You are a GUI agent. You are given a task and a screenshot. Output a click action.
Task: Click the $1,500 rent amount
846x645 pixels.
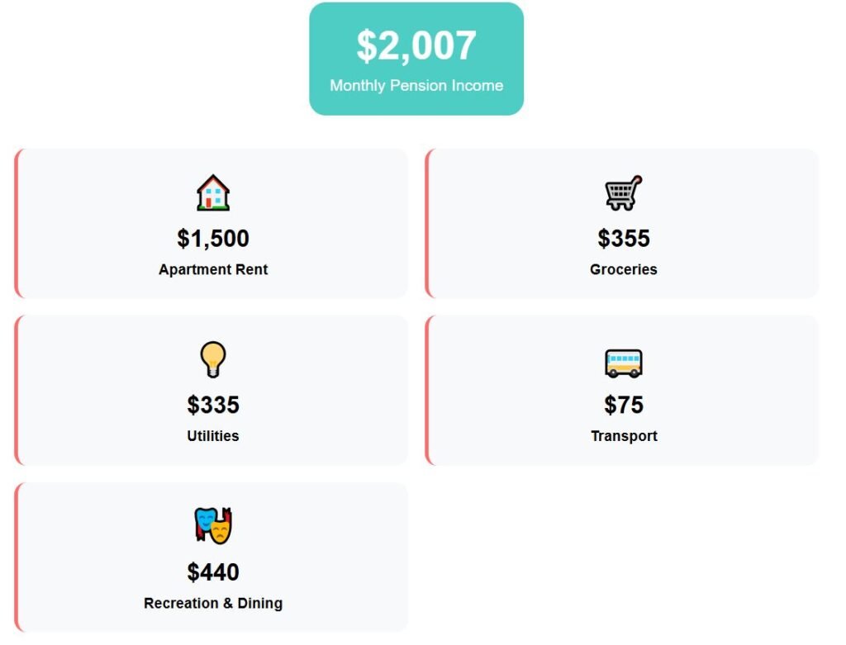213,239
